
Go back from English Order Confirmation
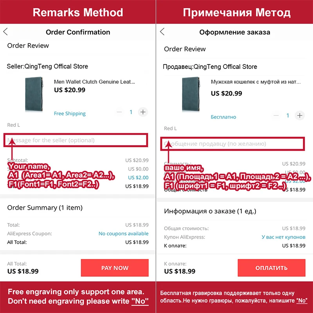click(x=5, y=32)
